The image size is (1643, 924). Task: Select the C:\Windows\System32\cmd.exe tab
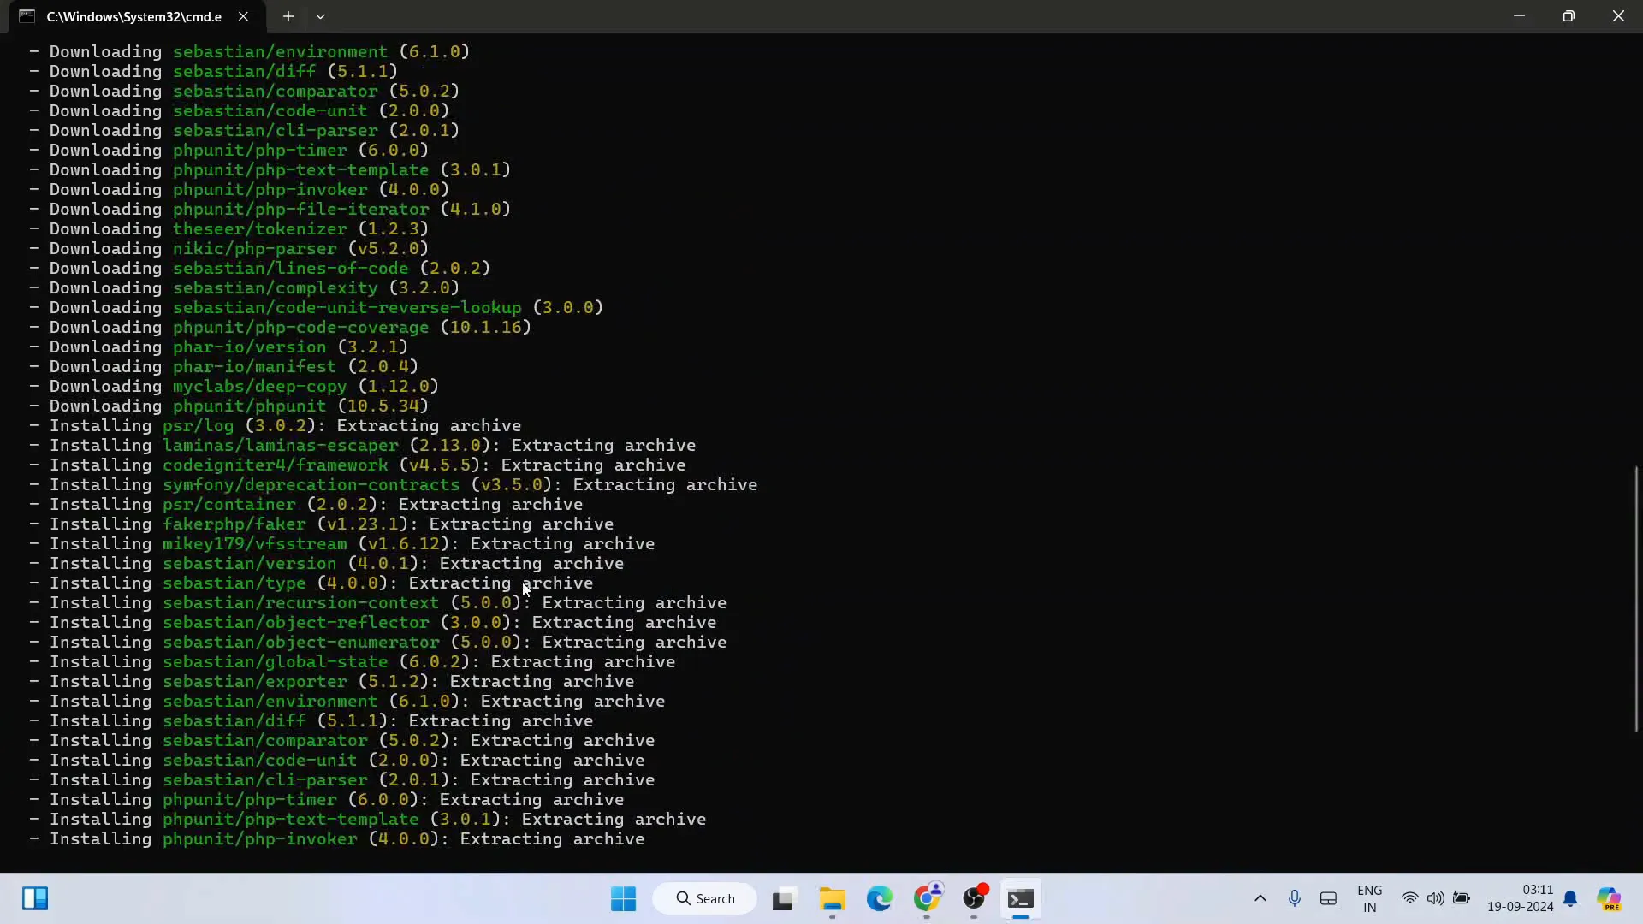133,16
